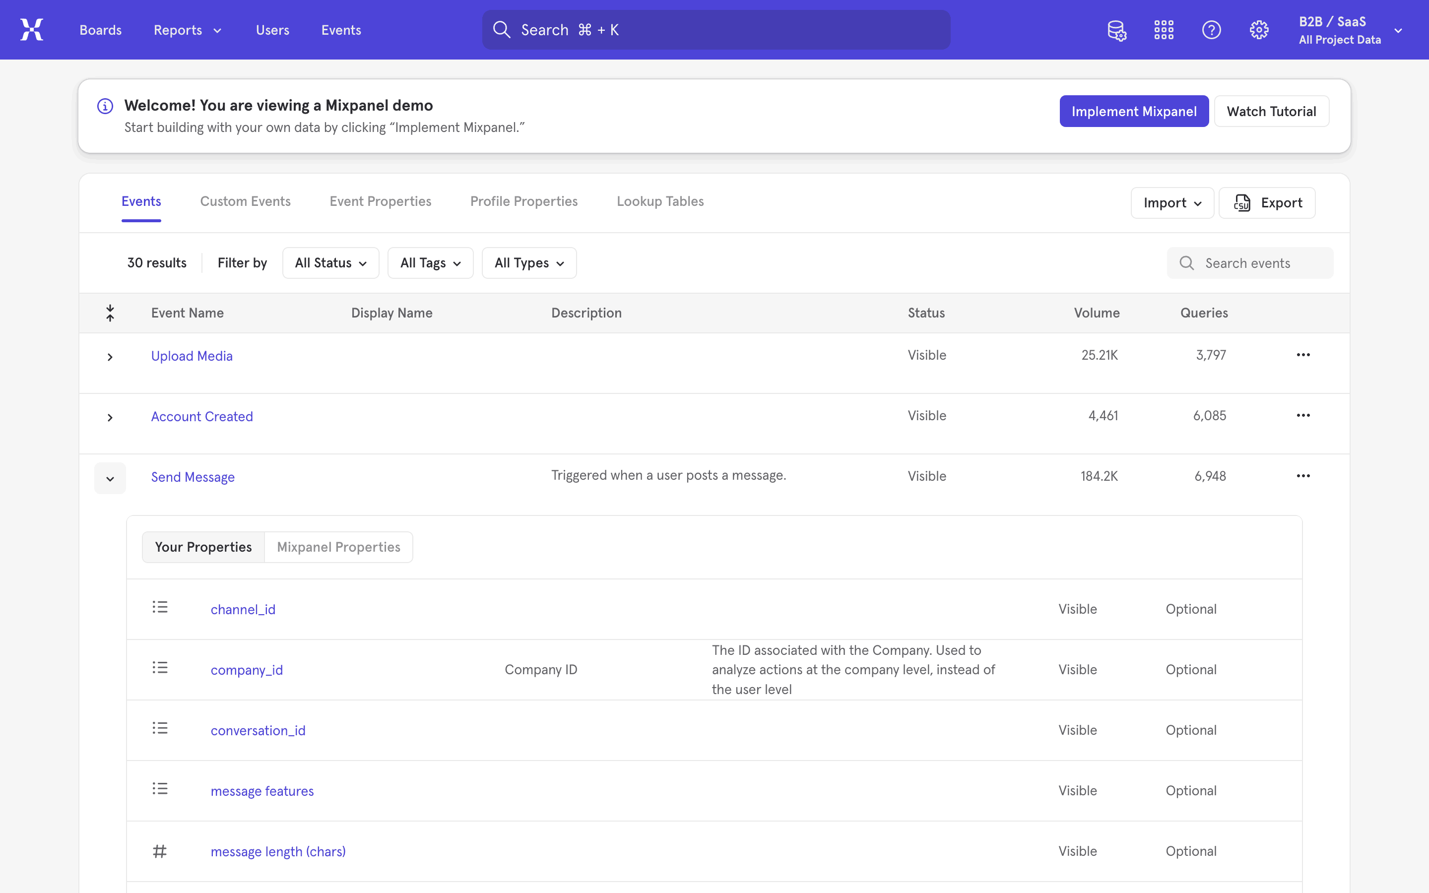Switch to the Custom Events tab
Screen dimensions: 1429x893
(245, 201)
